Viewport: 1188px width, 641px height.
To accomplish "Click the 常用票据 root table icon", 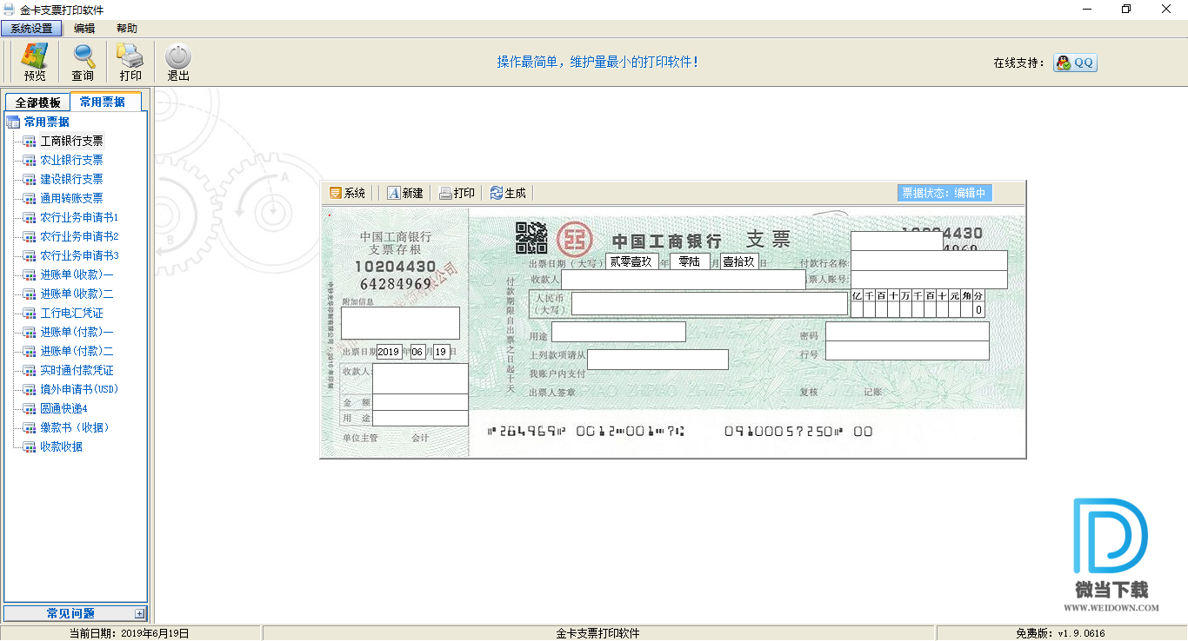I will pyautogui.click(x=13, y=122).
